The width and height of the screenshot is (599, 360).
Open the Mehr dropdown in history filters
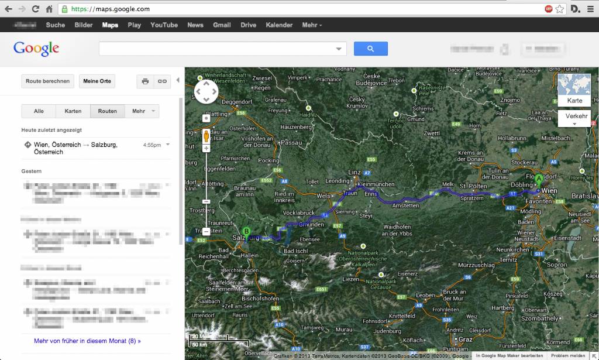click(x=142, y=111)
